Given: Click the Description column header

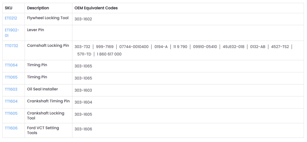Looking at the screenshot, I should click(x=38, y=8).
